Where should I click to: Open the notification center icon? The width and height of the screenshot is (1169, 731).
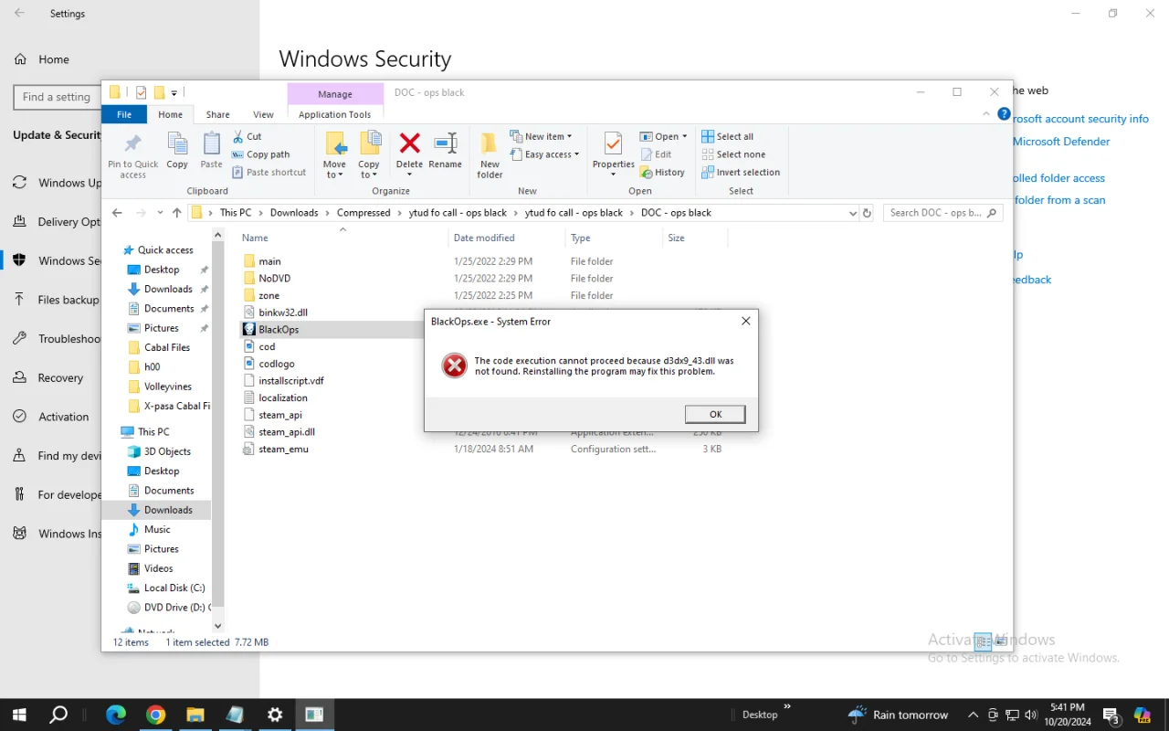point(1111,715)
